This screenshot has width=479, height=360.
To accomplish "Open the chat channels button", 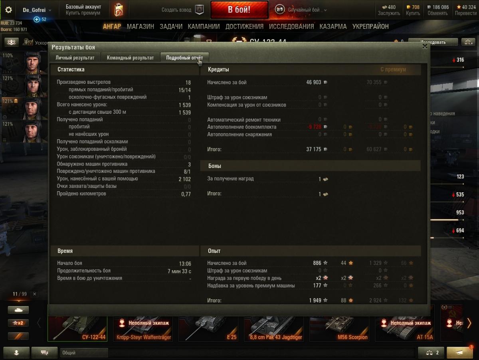I will tap(44, 353).
